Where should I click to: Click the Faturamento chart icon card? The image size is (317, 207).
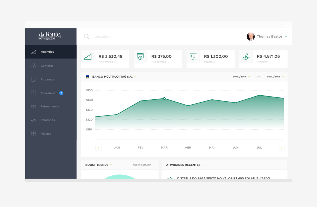88,56
